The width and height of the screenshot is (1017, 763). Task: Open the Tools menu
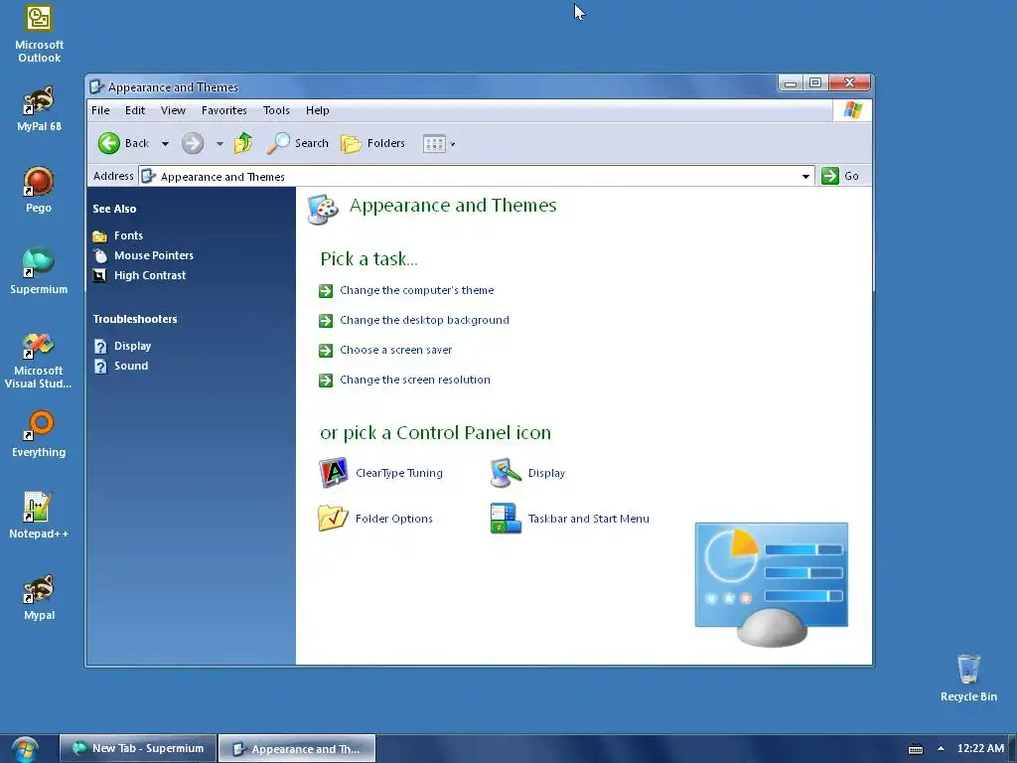point(276,110)
